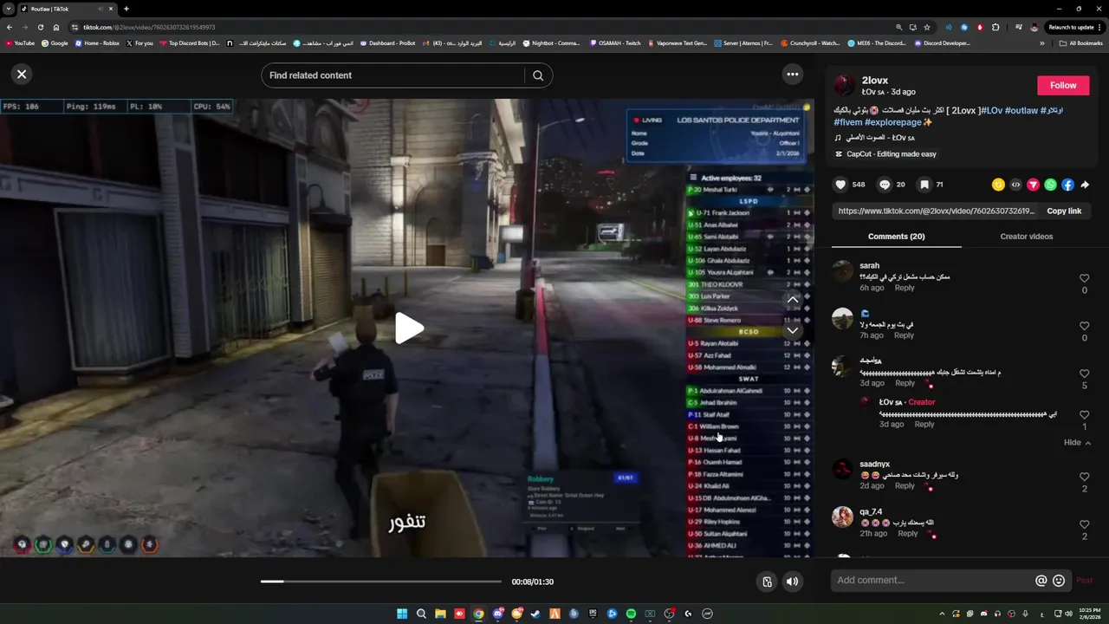Open the OSAMAH - Twitch bookmark
Viewport: 1109px width, 624px height.
point(615,42)
